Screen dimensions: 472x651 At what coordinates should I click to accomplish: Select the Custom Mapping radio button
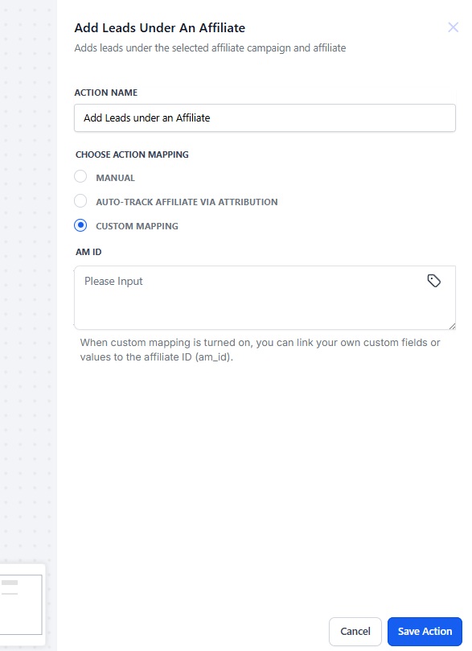[x=80, y=225]
